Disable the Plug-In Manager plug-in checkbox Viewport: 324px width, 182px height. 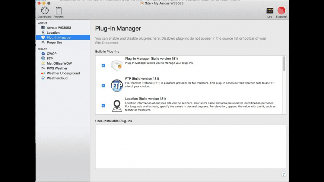(x=103, y=66)
